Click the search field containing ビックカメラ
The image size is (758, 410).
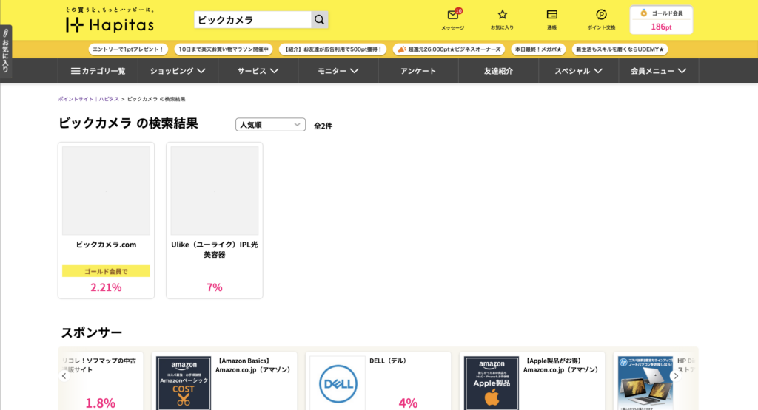coord(252,20)
